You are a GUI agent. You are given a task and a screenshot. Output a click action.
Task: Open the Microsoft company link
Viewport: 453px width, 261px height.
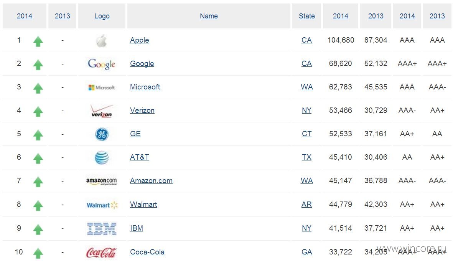click(x=145, y=87)
